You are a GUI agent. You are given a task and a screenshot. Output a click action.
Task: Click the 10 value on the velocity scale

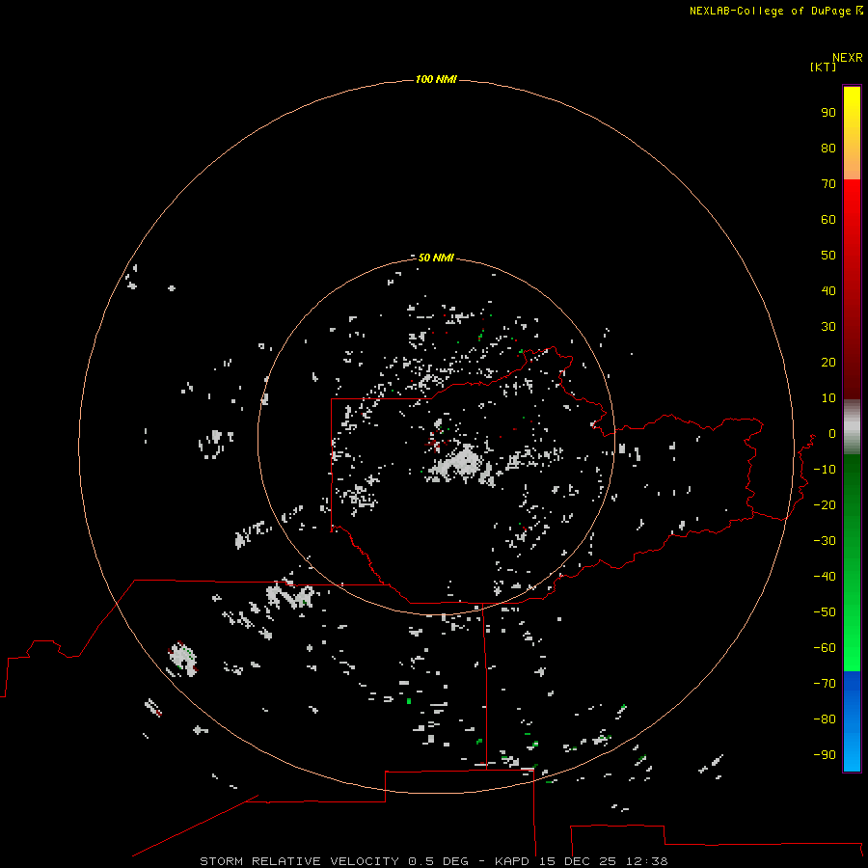(828, 398)
